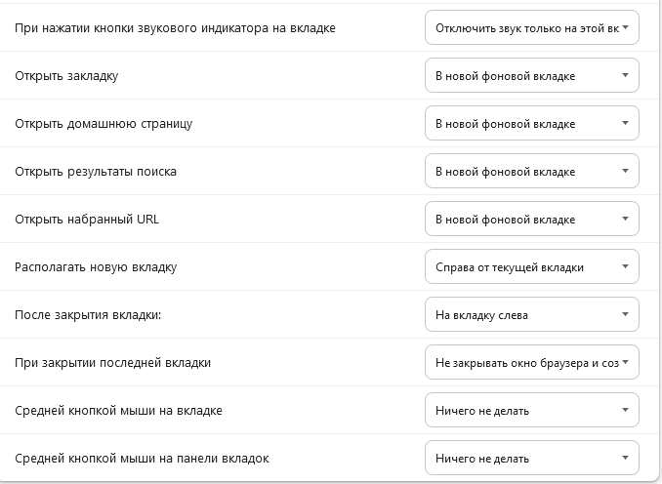Open the sound indicator button action dropdown

tap(532, 28)
